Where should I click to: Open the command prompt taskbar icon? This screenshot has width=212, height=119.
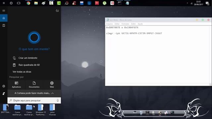tap(120, 3)
